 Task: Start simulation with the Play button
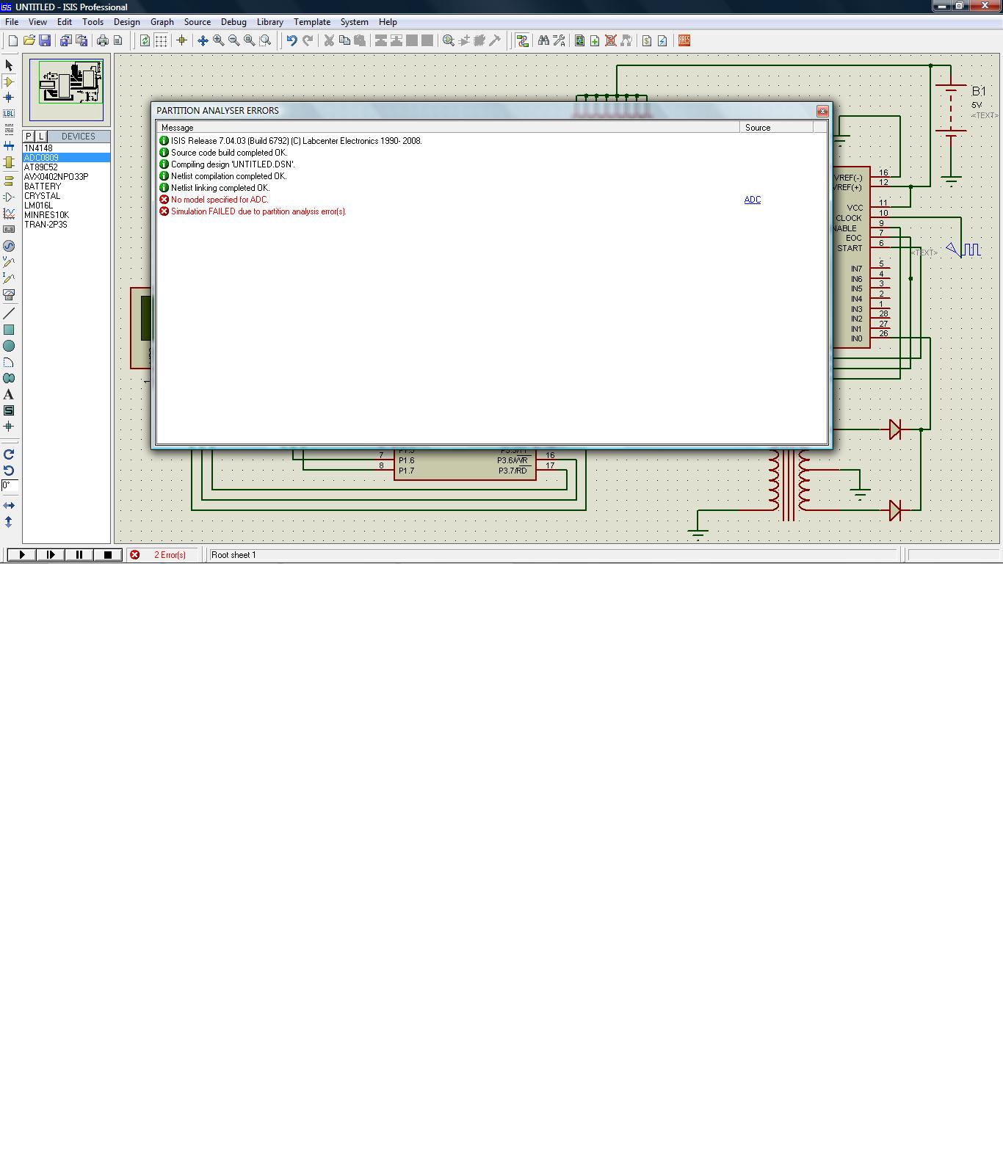22,555
